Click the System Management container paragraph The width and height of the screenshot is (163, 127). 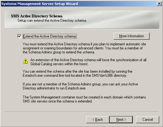click(x=84, y=99)
